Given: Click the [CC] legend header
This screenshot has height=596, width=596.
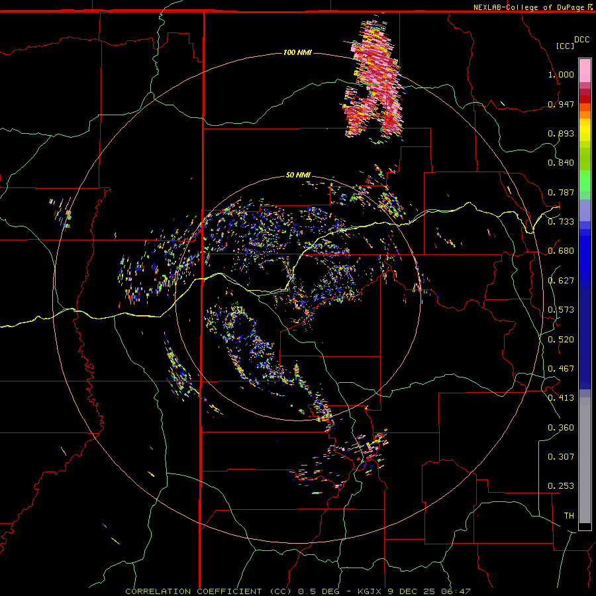Looking at the screenshot, I should pyautogui.click(x=566, y=46).
